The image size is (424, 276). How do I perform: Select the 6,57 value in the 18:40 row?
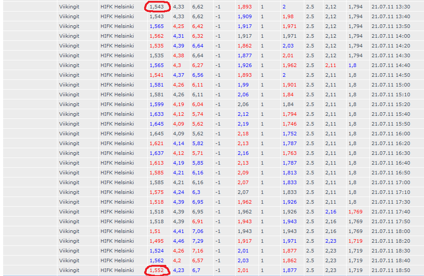point(198,260)
